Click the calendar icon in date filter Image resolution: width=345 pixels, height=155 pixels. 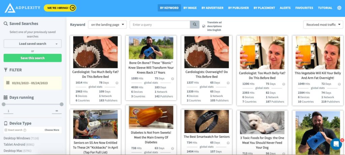(8, 83)
